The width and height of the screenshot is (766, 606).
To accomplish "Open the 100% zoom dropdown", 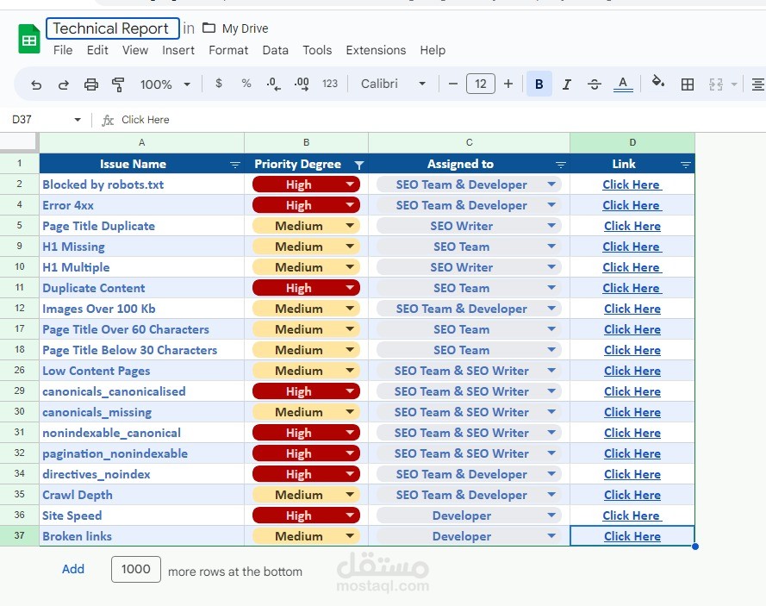I will (x=165, y=84).
